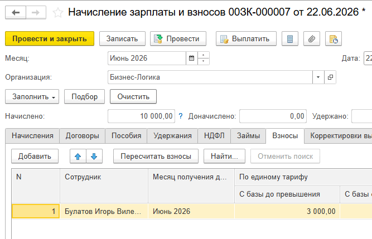The height and width of the screenshot is (239, 372).
Task: Decrease month with stepper down arrow
Action: pos(204,61)
